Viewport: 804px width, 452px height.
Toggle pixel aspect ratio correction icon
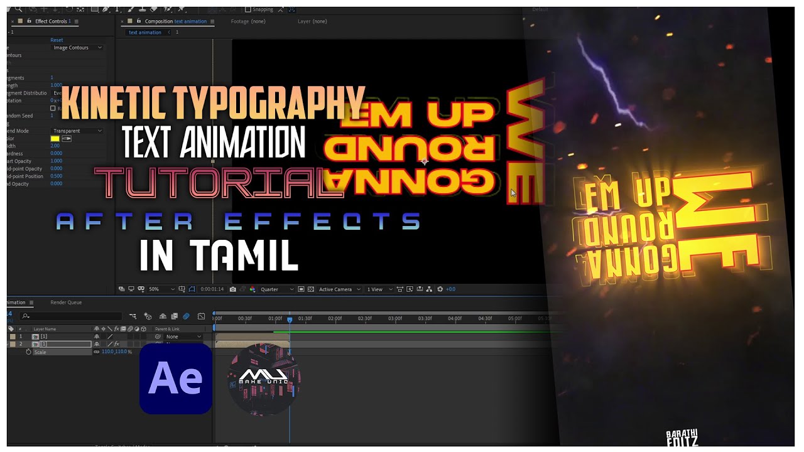pos(399,289)
